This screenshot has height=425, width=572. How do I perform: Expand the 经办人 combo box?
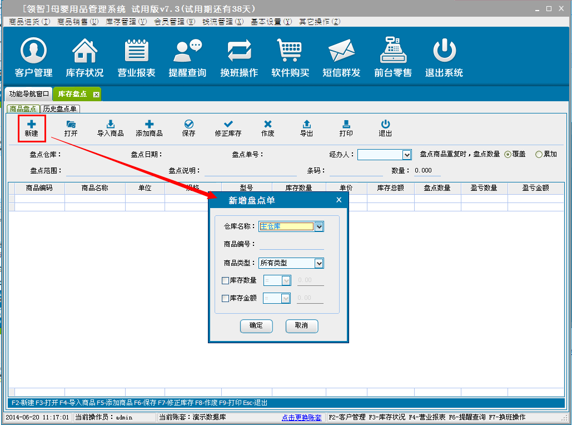coord(407,155)
